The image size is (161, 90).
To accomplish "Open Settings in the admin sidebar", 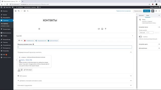I will click(7, 51).
